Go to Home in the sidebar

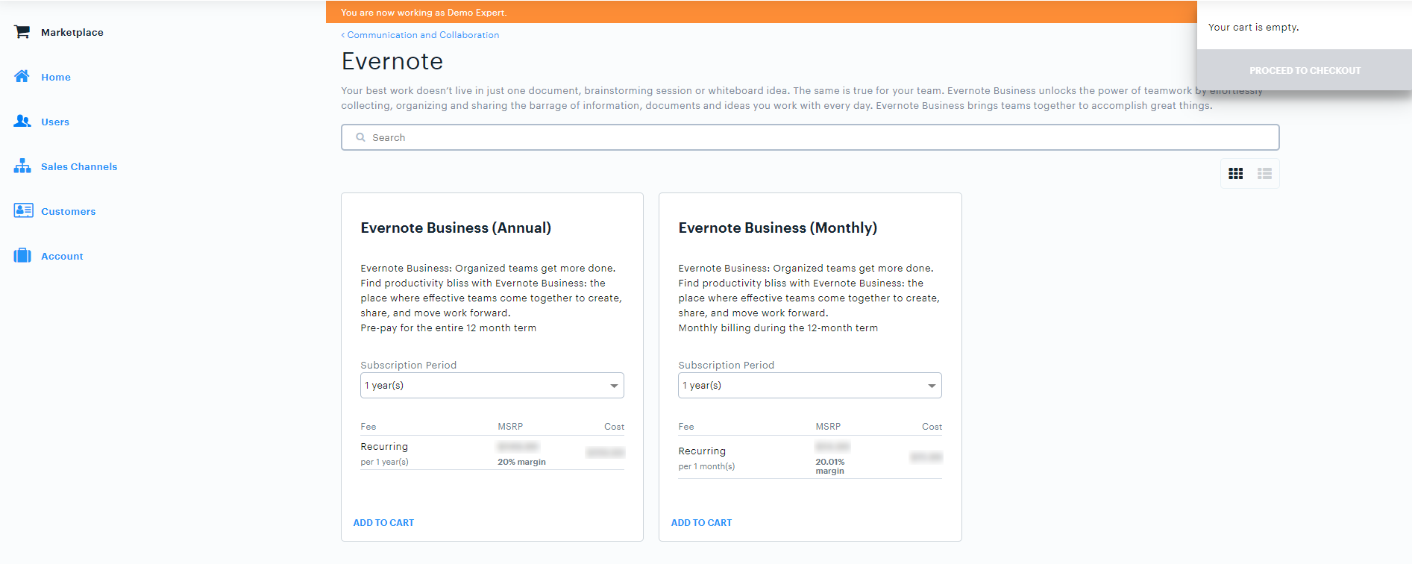point(56,77)
